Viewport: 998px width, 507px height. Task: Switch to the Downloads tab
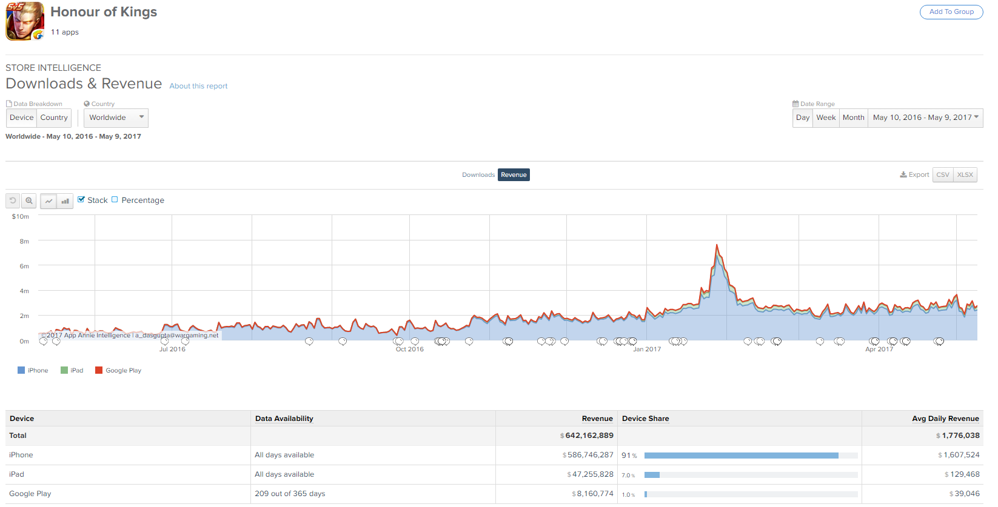(x=478, y=174)
